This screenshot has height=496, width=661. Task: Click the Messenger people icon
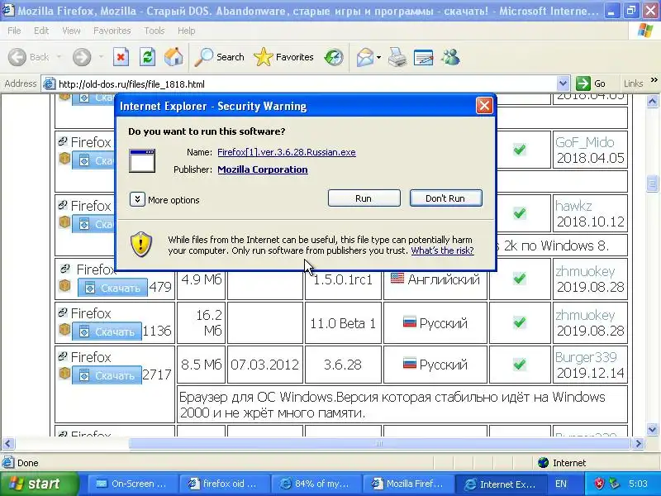click(x=450, y=57)
